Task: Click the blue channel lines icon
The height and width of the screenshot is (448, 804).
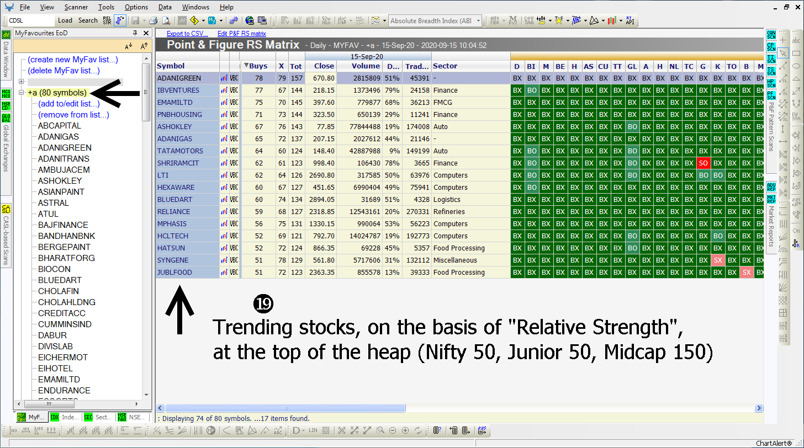Action: [576, 20]
